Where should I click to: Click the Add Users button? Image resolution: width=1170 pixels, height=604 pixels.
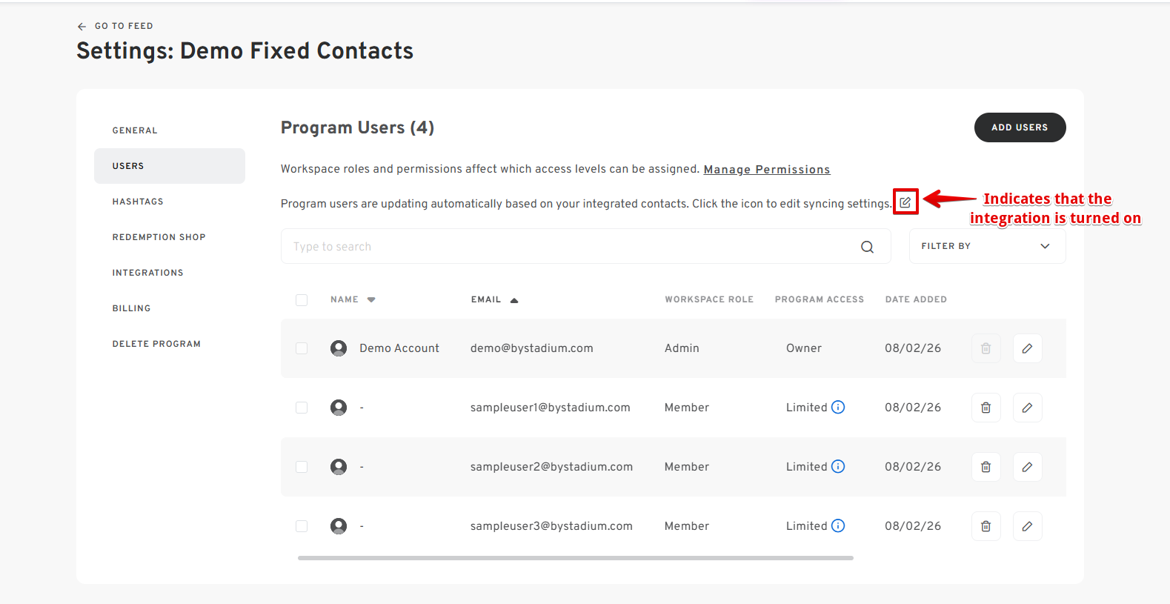[x=1020, y=127]
